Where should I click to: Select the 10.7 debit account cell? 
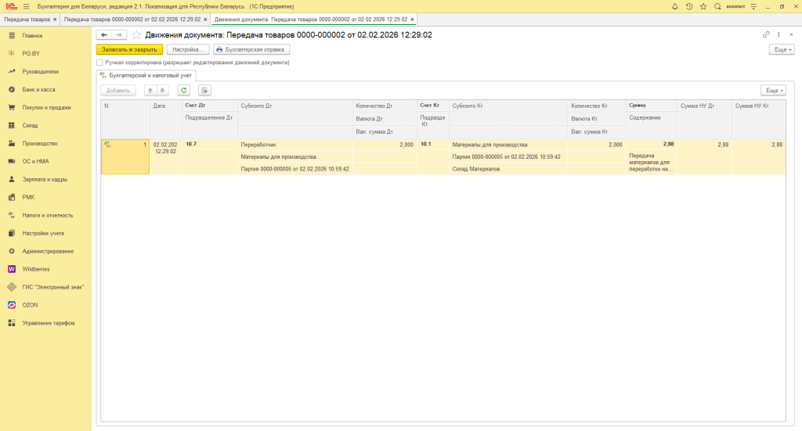pyautogui.click(x=208, y=145)
